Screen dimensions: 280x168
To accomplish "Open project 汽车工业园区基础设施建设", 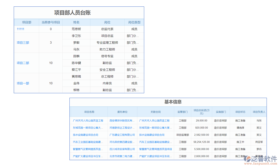I will coord(88,142).
